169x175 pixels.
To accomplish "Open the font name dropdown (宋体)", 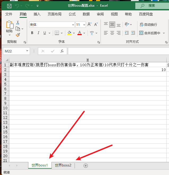I will [72, 25].
